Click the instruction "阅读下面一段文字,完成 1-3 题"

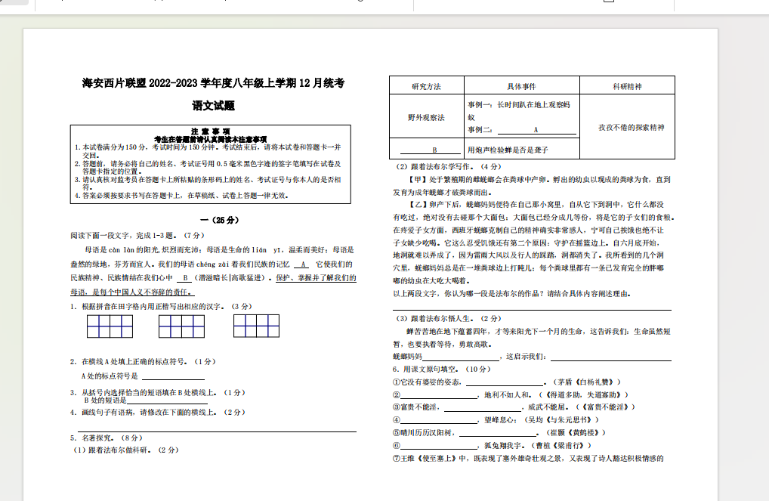click(137, 236)
